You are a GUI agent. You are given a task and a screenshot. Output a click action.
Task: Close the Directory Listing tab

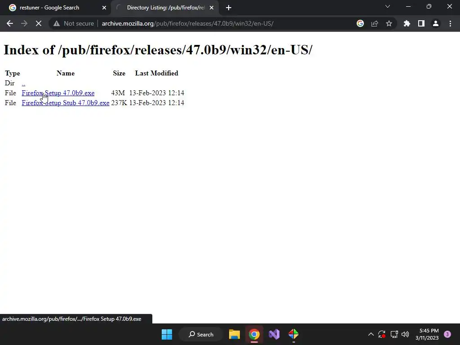pyautogui.click(x=212, y=8)
